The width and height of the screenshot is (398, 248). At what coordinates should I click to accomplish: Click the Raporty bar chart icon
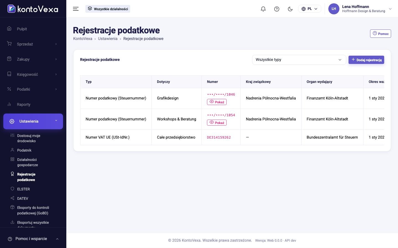(9, 104)
